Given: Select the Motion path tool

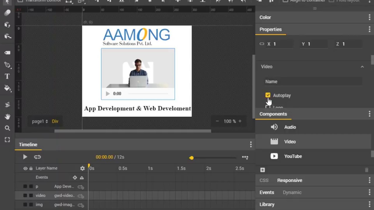Looking at the screenshot, I should coord(7,105).
